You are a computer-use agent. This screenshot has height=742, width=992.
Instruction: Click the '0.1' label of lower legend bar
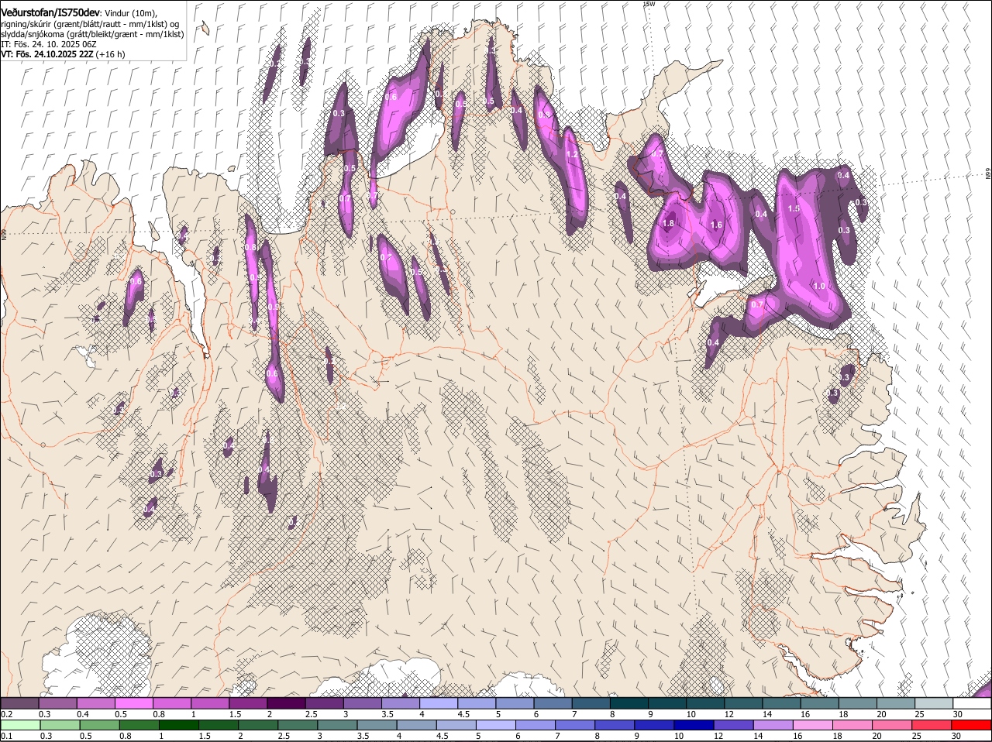(6, 737)
